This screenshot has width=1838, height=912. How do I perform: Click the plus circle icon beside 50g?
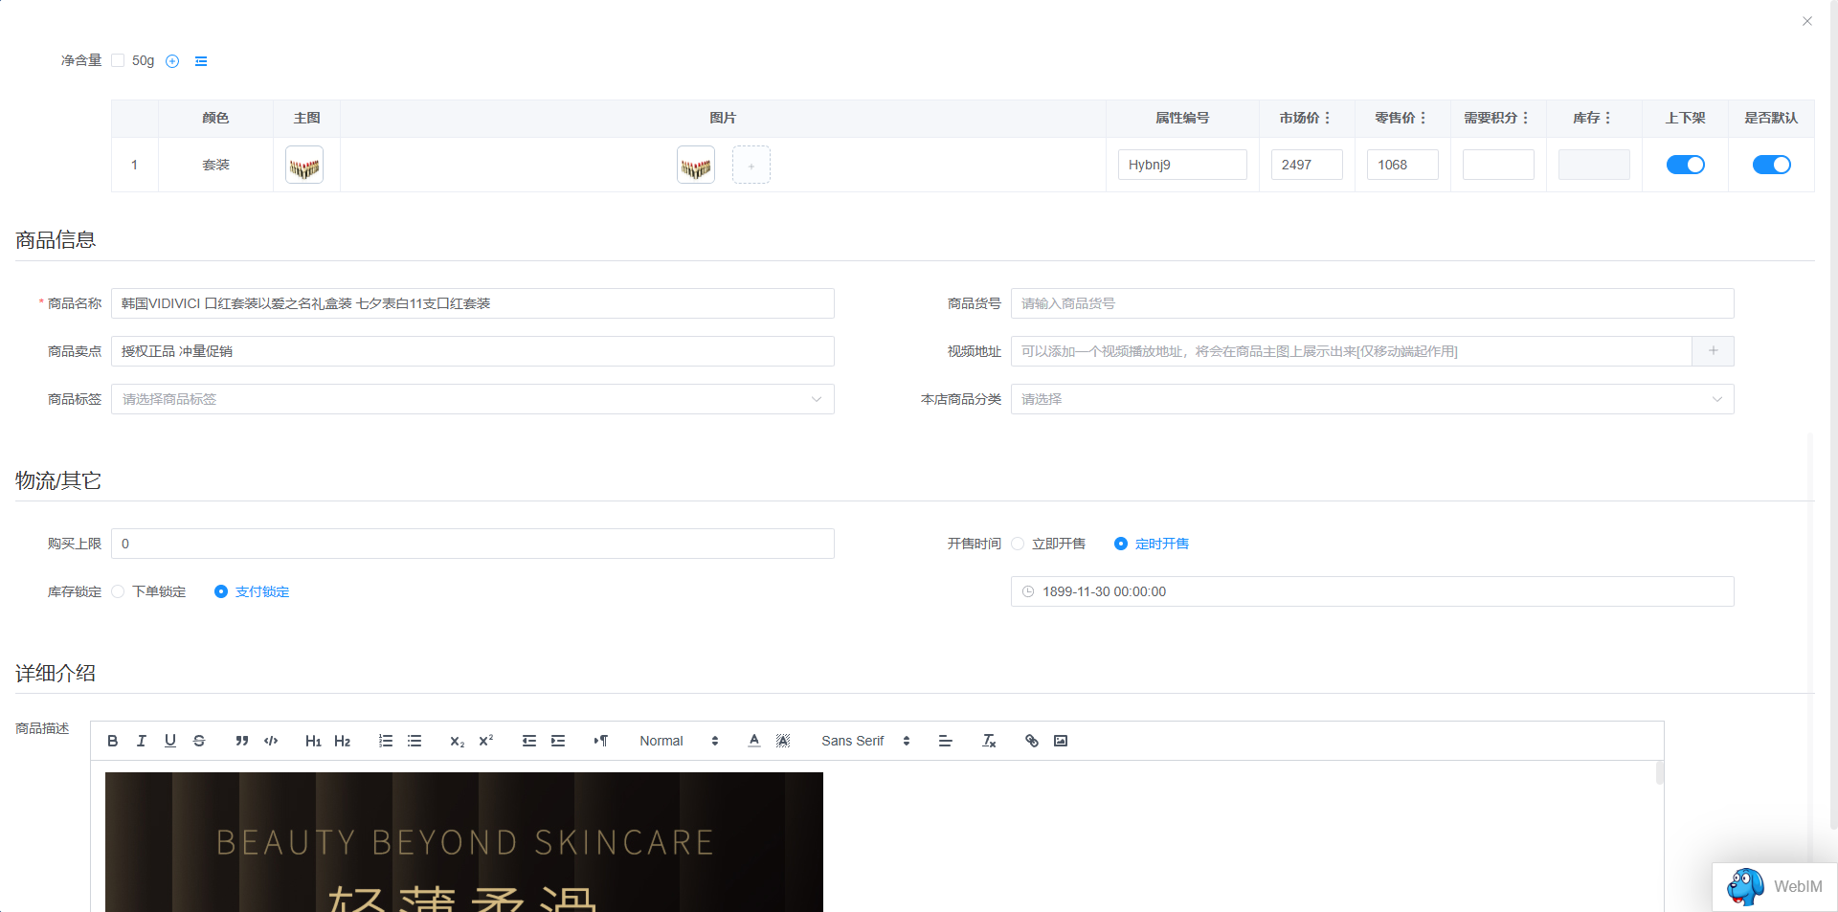pos(172,61)
